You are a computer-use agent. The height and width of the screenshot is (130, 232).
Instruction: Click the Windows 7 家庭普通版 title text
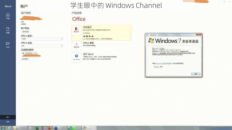point(177,41)
